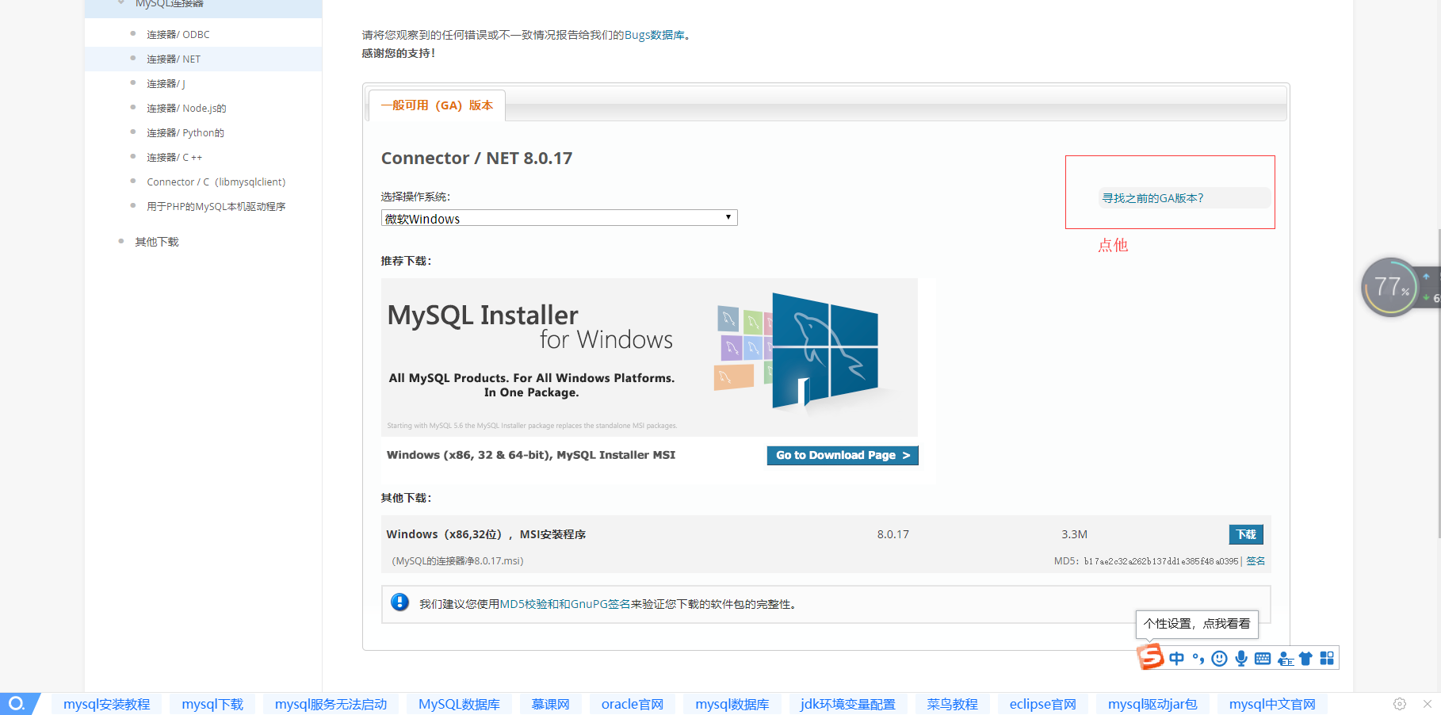Viewport: 1441px width, 715px height.
Task: Search suggestion mysql数据库 lowercase
Action: click(x=732, y=704)
